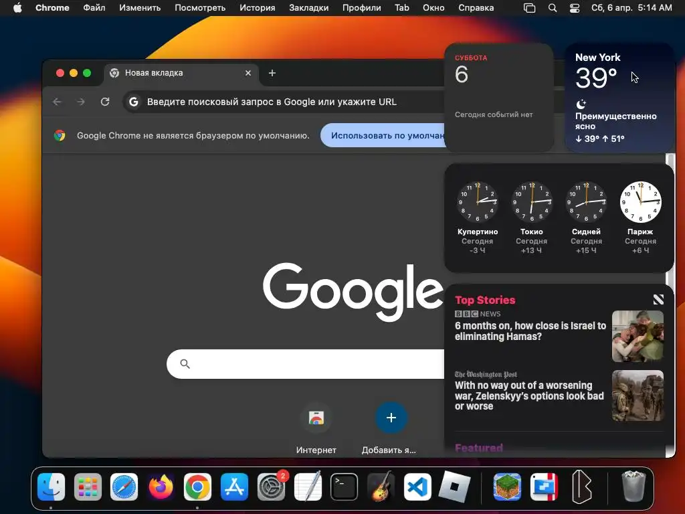This screenshot has width=685, height=514.
Task: Launch Roblox from the dock
Action: pos(454,487)
